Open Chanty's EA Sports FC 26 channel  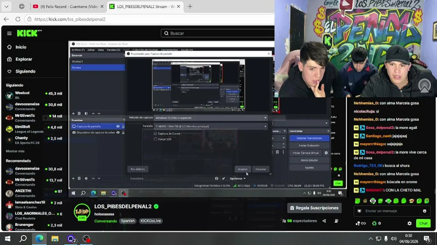[34, 140]
